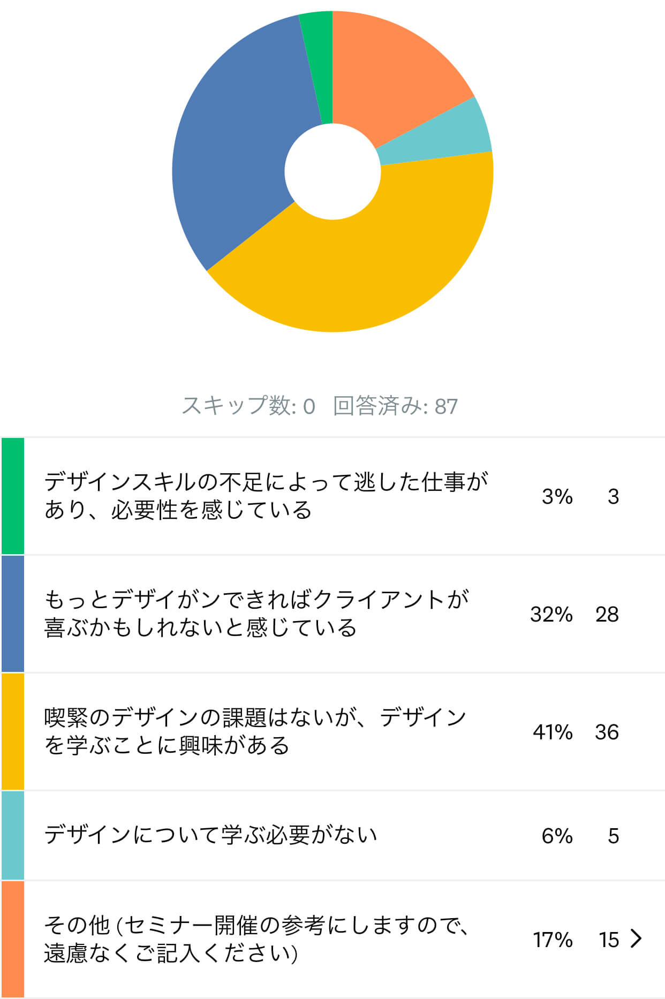Screen dimensions: 665x999
Task: Click the スキップ数: 0 label
Action: [x=248, y=406]
